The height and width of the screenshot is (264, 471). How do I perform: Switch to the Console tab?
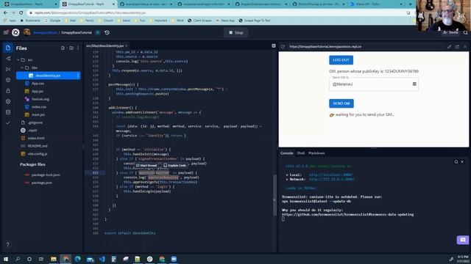[286, 153]
